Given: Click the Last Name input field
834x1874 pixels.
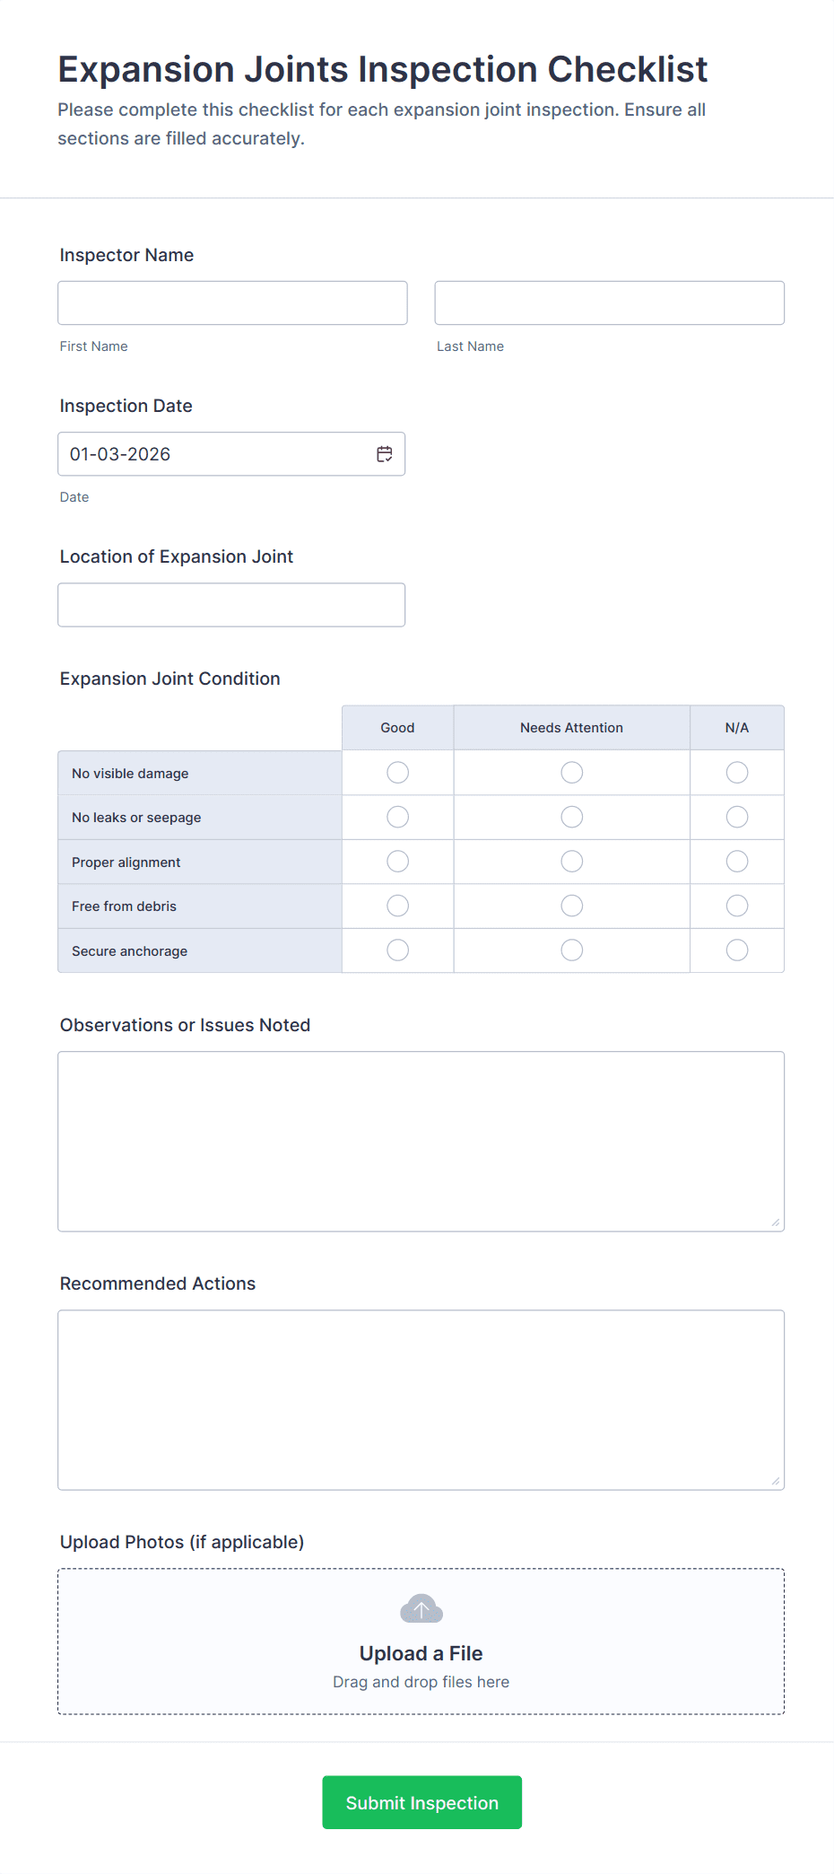Looking at the screenshot, I should (609, 302).
